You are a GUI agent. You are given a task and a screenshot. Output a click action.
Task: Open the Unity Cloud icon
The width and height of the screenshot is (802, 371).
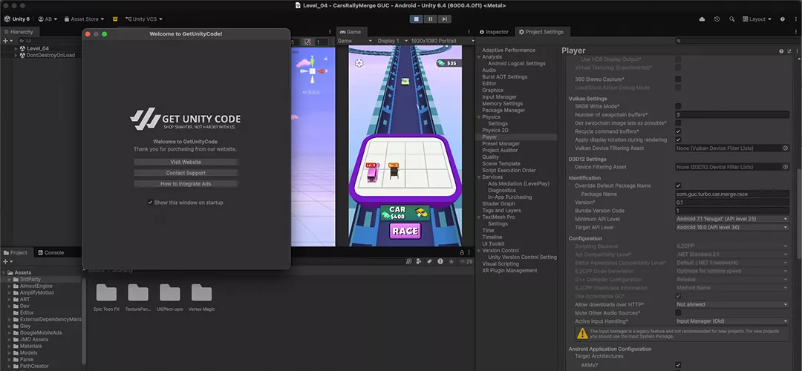(x=702, y=19)
